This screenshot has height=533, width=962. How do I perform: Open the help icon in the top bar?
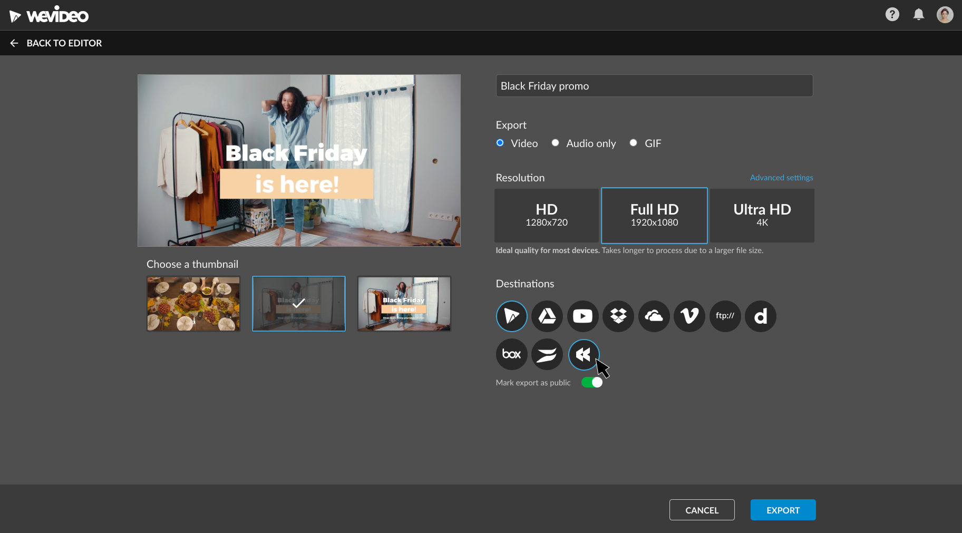click(x=892, y=14)
